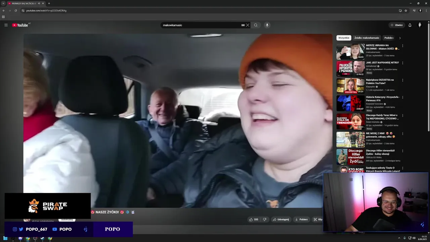Open Krzysztof Gonciarz channel name

(x=375, y=104)
